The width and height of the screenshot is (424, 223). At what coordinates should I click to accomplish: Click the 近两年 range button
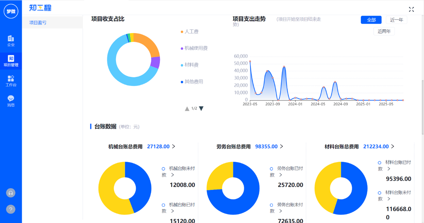click(x=384, y=31)
